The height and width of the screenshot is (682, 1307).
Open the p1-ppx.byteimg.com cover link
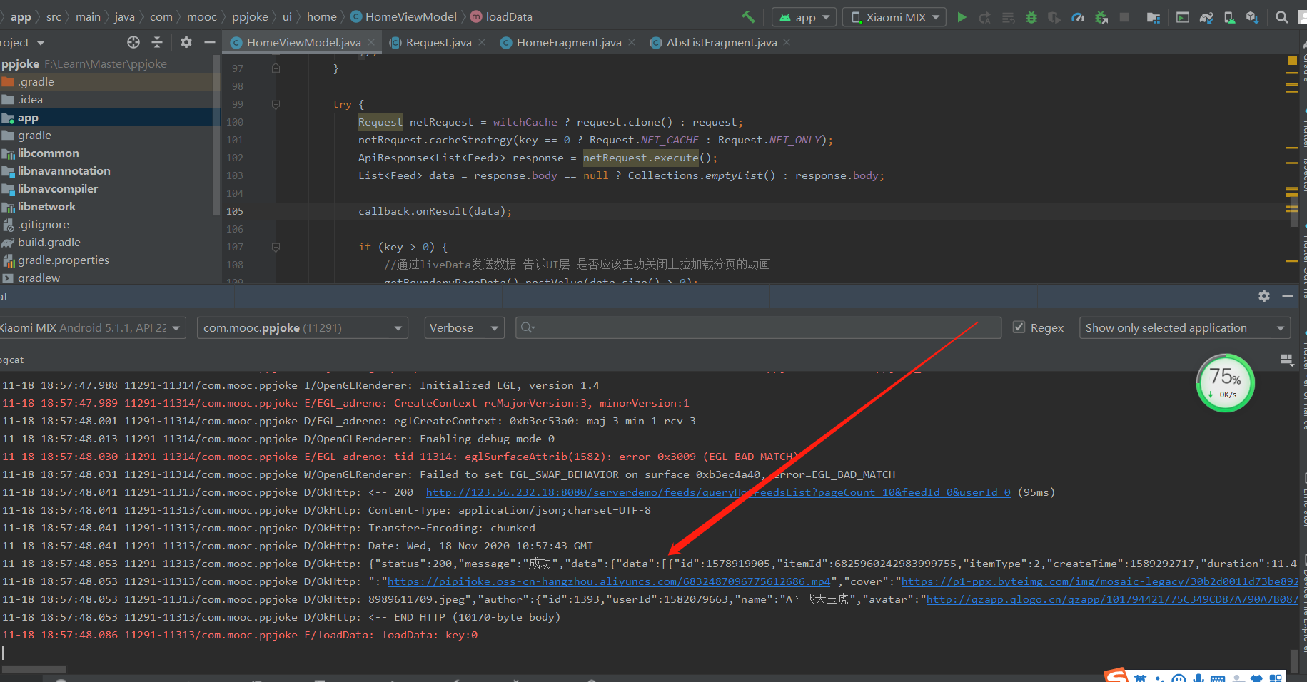1100,581
